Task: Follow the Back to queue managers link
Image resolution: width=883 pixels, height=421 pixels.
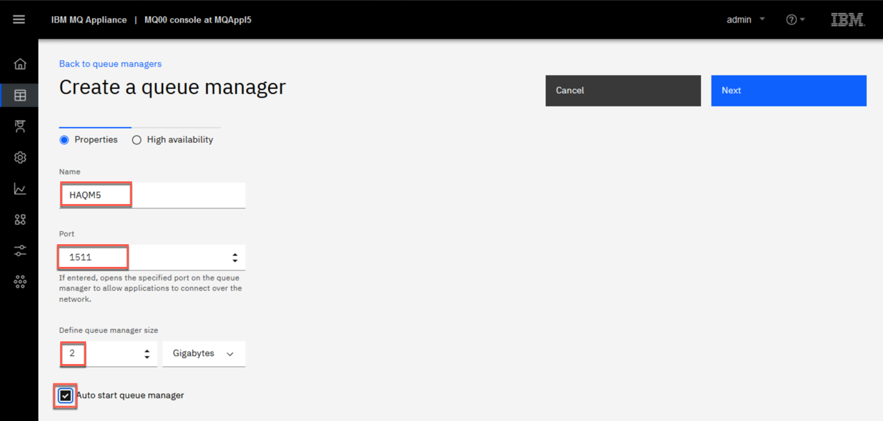Action: click(110, 63)
